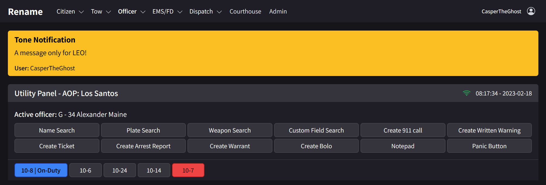This screenshot has width=546, height=185.
Task: Open the Officer dropdown menu
Action: coord(131,12)
